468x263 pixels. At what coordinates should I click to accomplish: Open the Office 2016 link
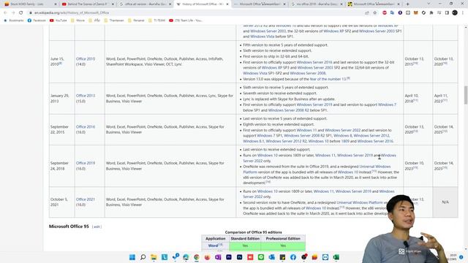(86, 126)
